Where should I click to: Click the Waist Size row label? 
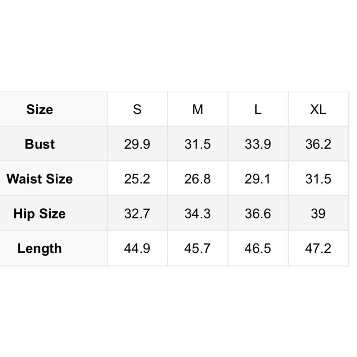[x=40, y=179]
